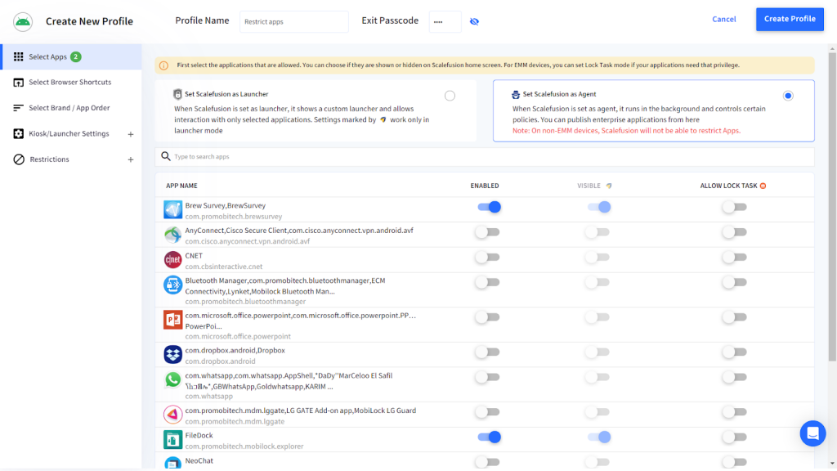Screen dimensions: 837x471
Task: Expand Kiosk/Launcher Settings with plus
Action: pyautogui.click(x=131, y=134)
